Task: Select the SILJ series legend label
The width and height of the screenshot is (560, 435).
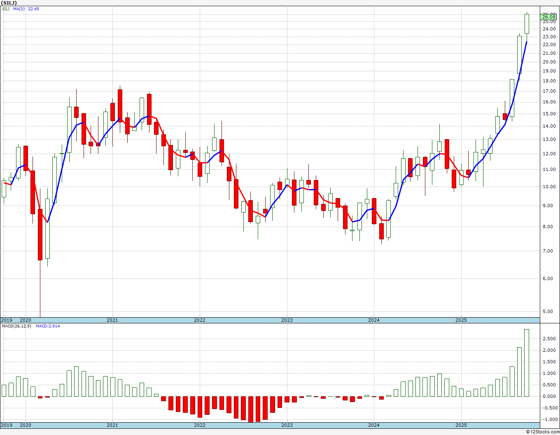Action: (6, 9)
